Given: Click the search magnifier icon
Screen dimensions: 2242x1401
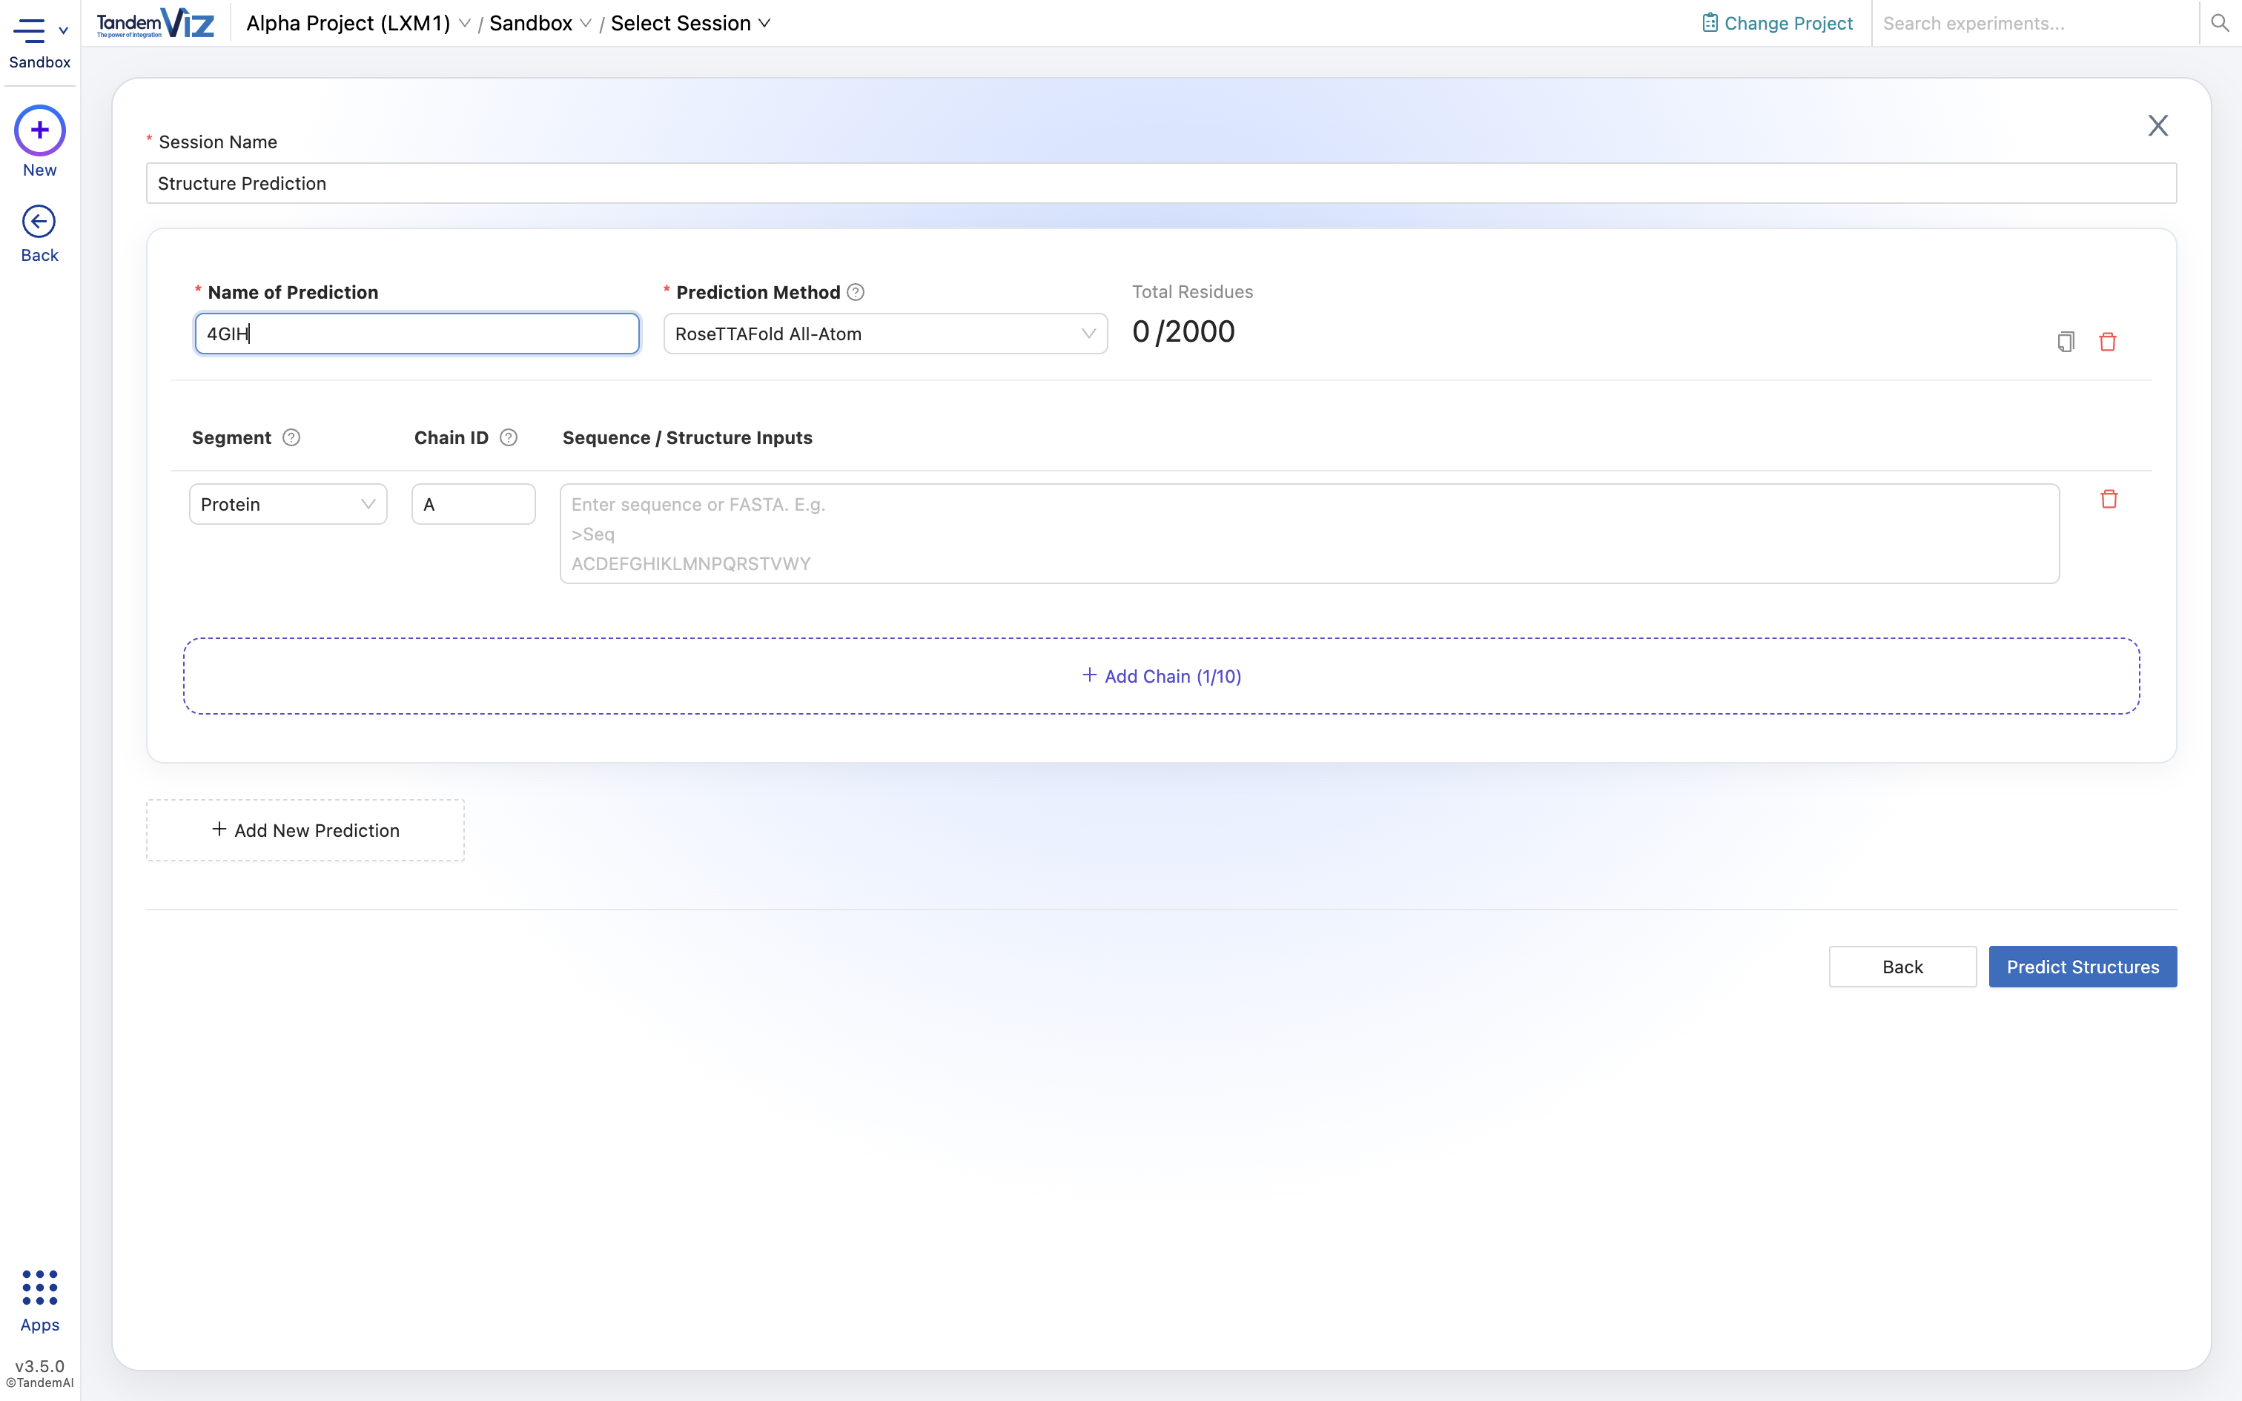Looking at the screenshot, I should 2220,23.
